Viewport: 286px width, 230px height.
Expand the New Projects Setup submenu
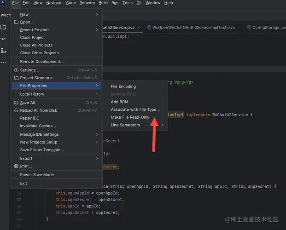click(x=97, y=142)
